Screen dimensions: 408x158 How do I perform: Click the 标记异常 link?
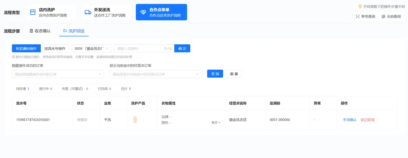[367, 120]
